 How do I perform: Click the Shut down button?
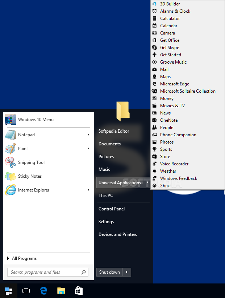coord(109,272)
